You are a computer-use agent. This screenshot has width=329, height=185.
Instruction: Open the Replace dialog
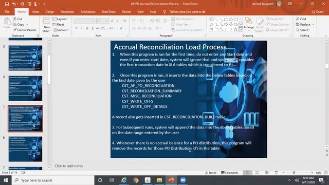coord(303,25)
